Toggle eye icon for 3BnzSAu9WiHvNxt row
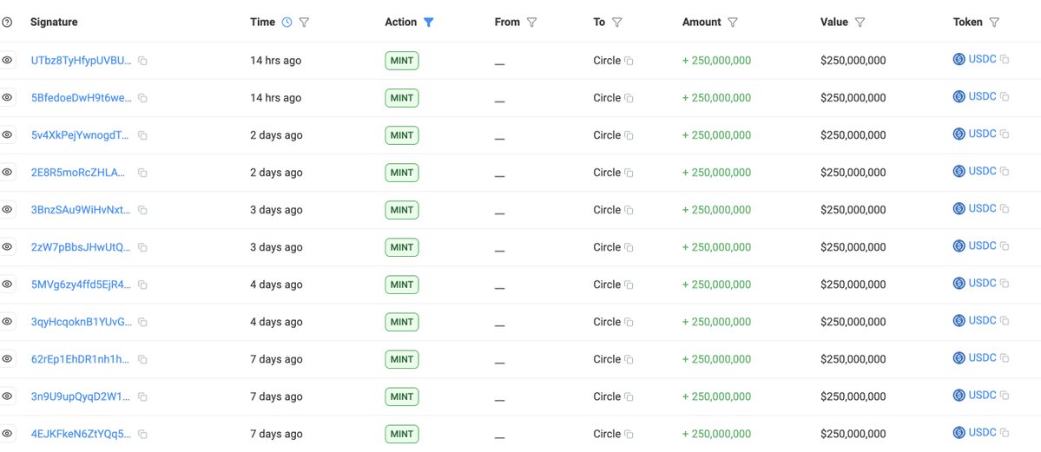 (8, 209)
